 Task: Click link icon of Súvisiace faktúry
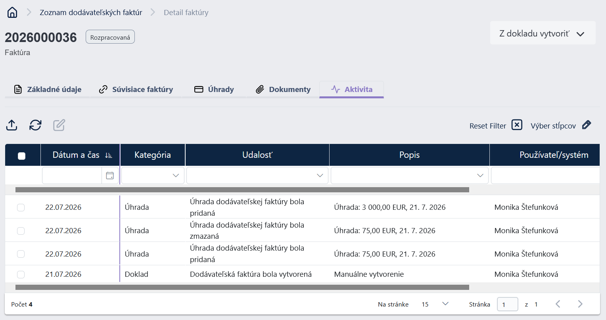click(x=103, y=89)
